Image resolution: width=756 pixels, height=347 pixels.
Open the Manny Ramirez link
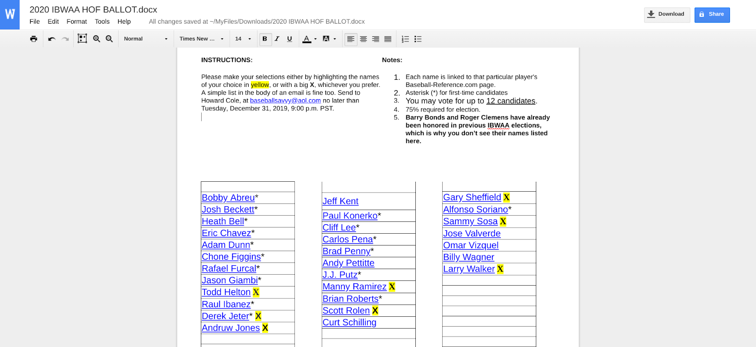354,287
